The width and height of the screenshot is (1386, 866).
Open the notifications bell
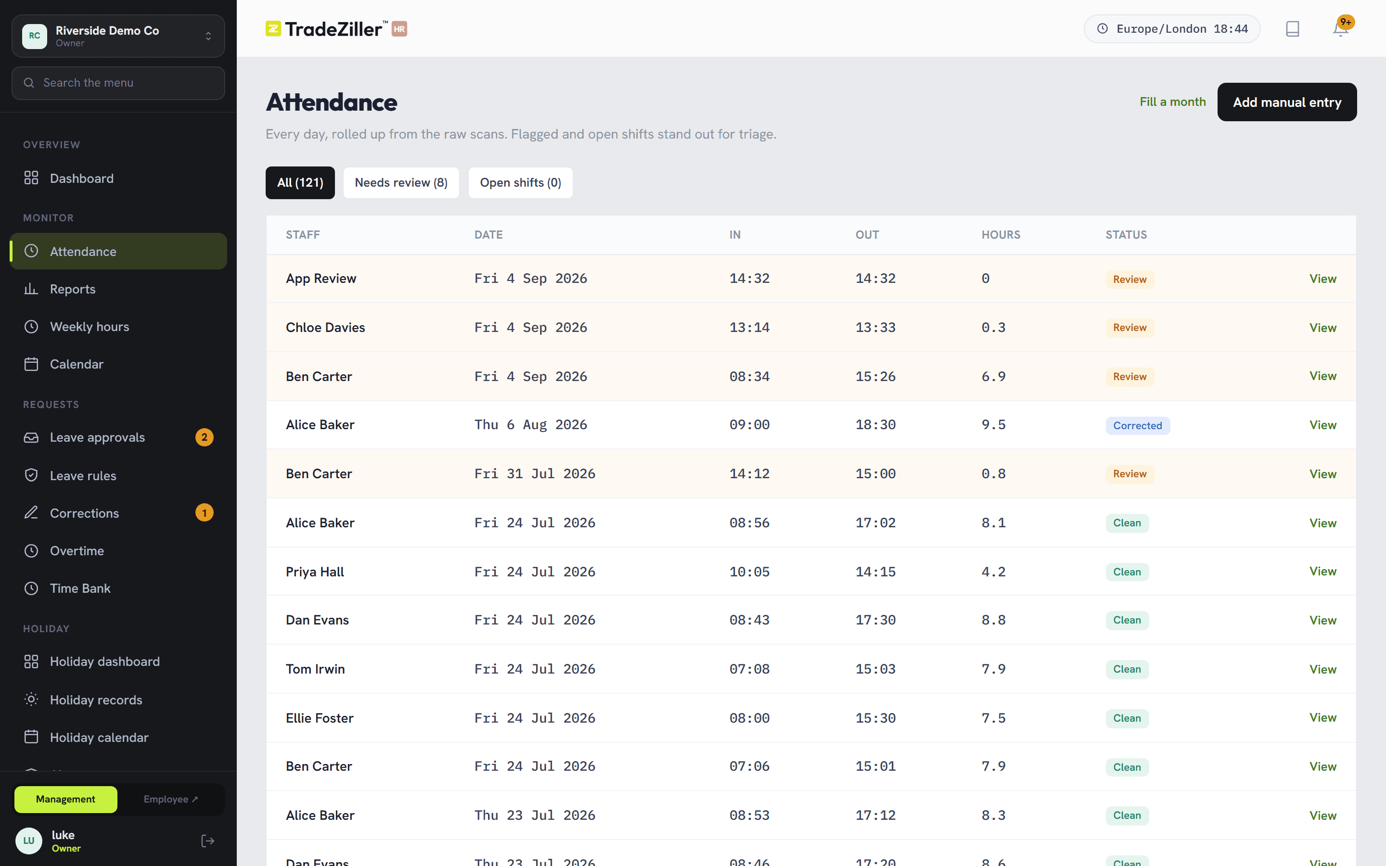coord(1340,29)
